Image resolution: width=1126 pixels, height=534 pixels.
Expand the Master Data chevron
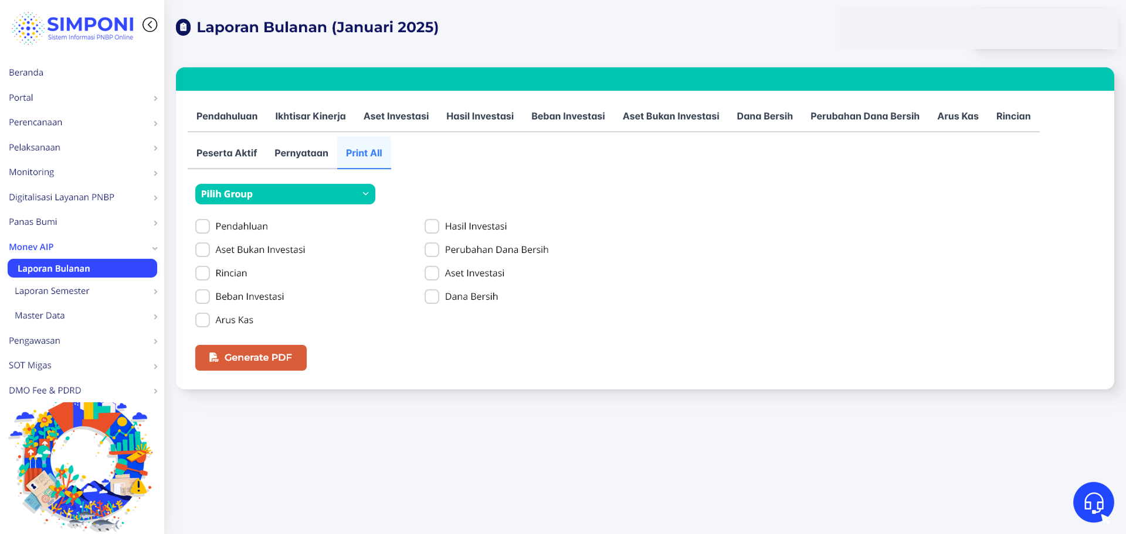155,317
